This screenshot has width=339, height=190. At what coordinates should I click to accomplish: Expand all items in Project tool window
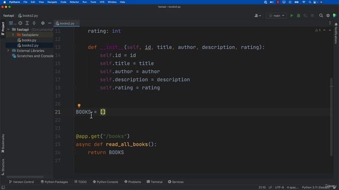click(x=27, y=23)
